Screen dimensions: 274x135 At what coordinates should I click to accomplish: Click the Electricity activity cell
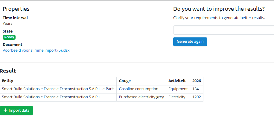coord(177,97)
